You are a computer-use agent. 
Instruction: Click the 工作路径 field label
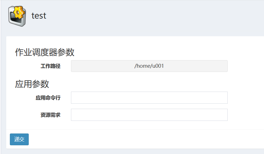[50, 66]
